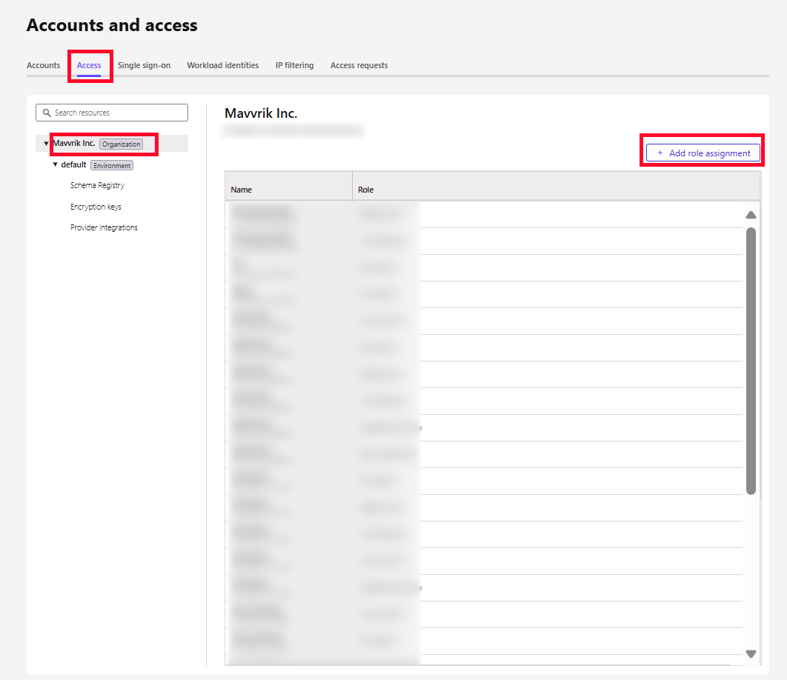View the Access requests tab
This screenshot has width=787, height=680.
tap(359, 65)
